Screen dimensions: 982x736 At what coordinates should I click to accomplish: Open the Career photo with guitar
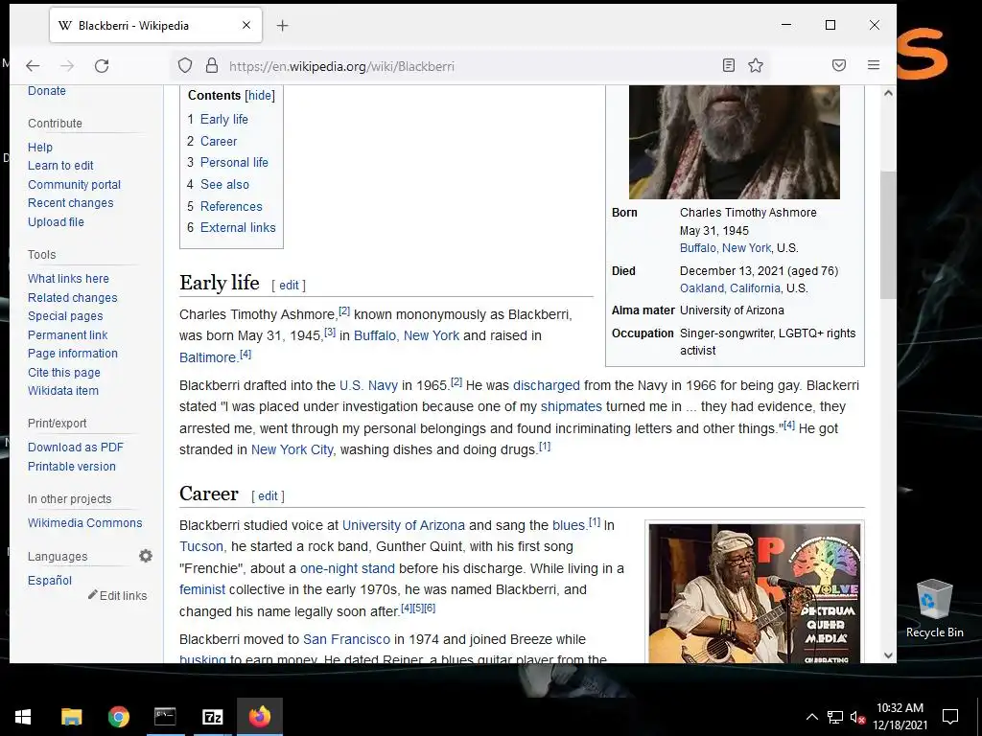pyautogui.click(x=755, y=592)
